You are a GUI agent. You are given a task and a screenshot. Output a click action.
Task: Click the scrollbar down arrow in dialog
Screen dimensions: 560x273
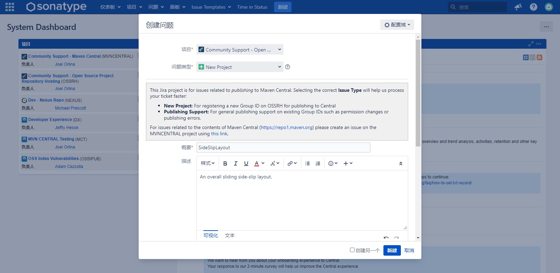tap(418, 238)
